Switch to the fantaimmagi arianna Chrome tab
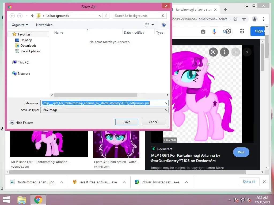The height and width of the screenshot is (205, 274). pos(194,10)
